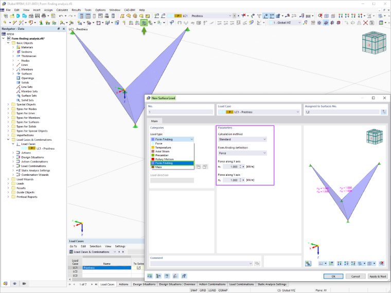
Task: Click the Table view icon in top toolbar
Action: point(88,16)
